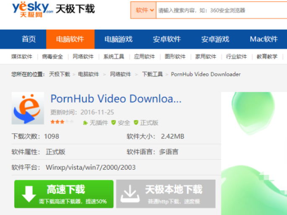Screen dimensions: 287x215
Task: Click the green 高速下载 button
Action: pyautogui.click(x=64, y=194)
